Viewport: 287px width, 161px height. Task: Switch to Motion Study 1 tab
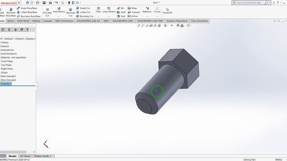43,156
